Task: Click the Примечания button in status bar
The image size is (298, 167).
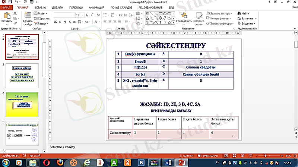Action: (210, 155)
